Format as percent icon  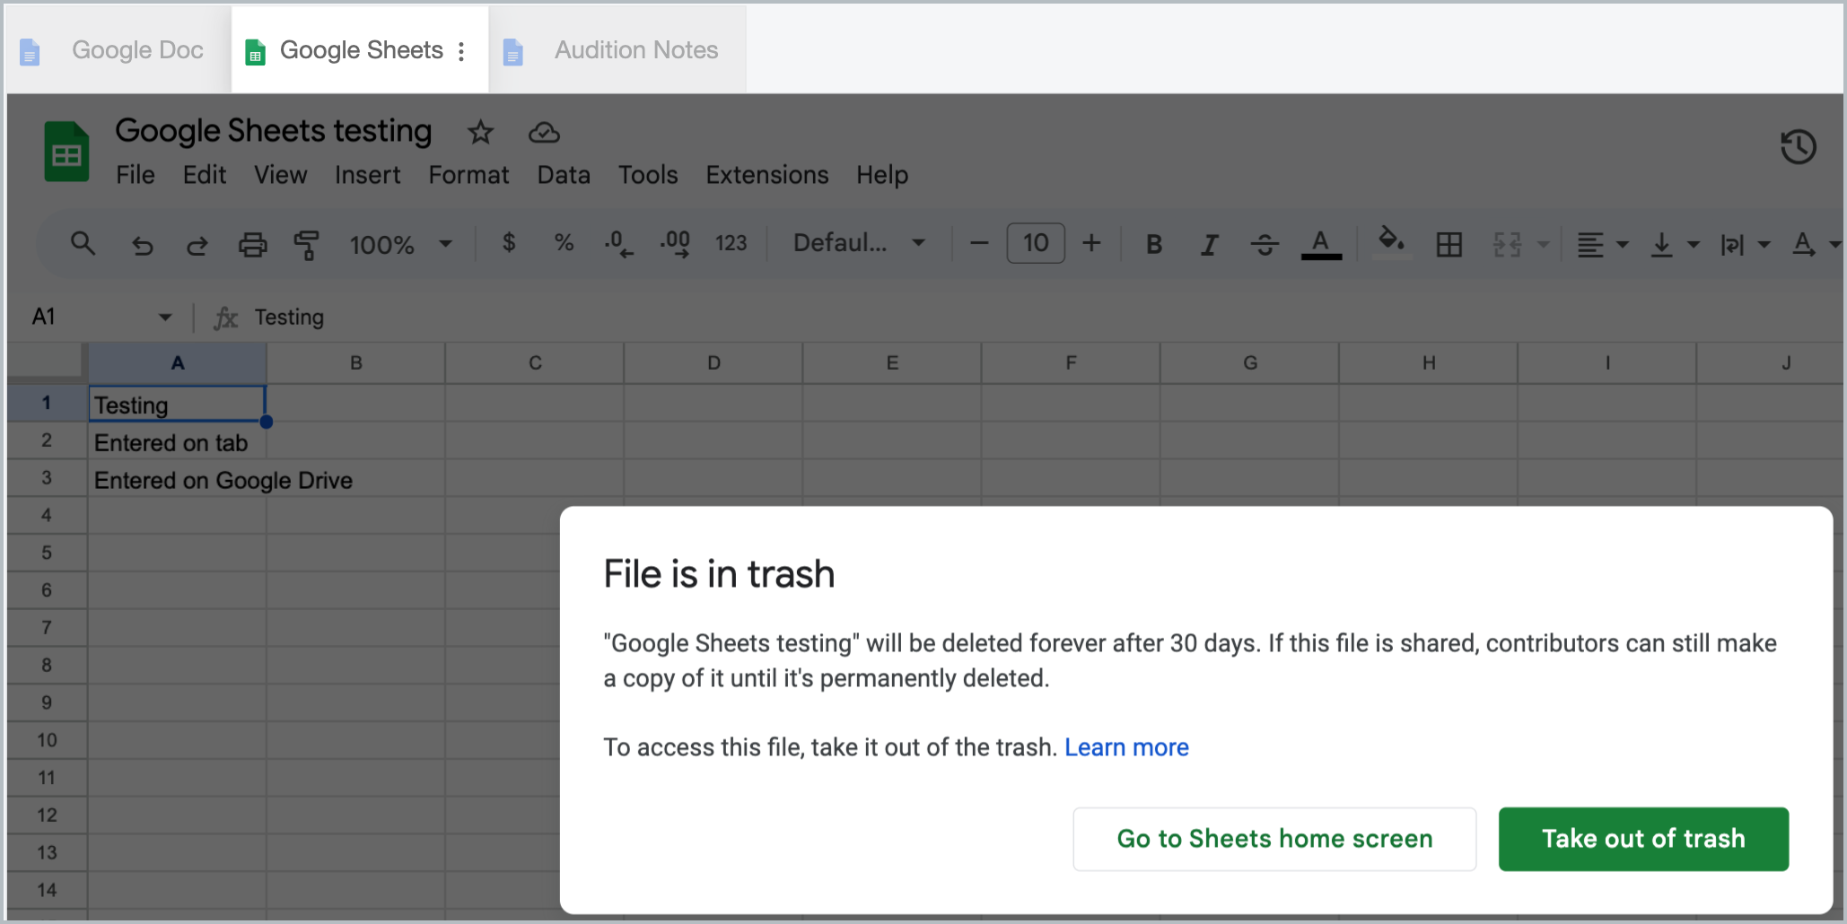[x=564, y=243]
